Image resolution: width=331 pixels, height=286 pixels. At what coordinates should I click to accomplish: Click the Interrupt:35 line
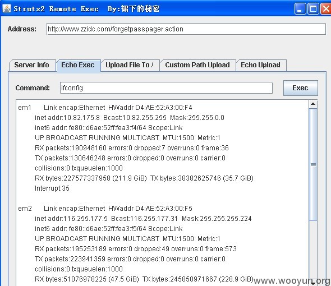coord(52,188)
